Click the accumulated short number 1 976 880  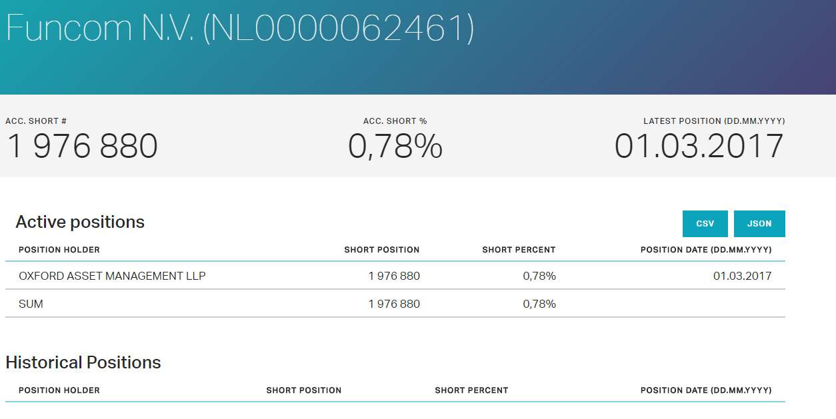[82, 146]
